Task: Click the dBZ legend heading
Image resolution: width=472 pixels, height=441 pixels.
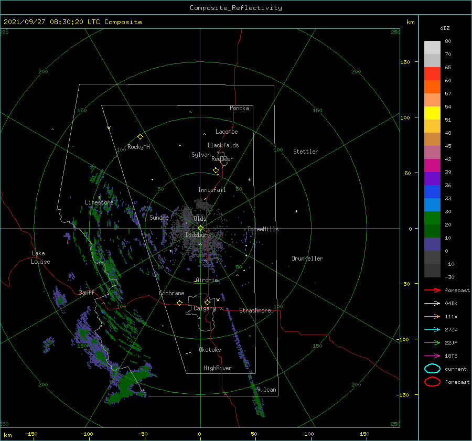Action: click(445, 28)
